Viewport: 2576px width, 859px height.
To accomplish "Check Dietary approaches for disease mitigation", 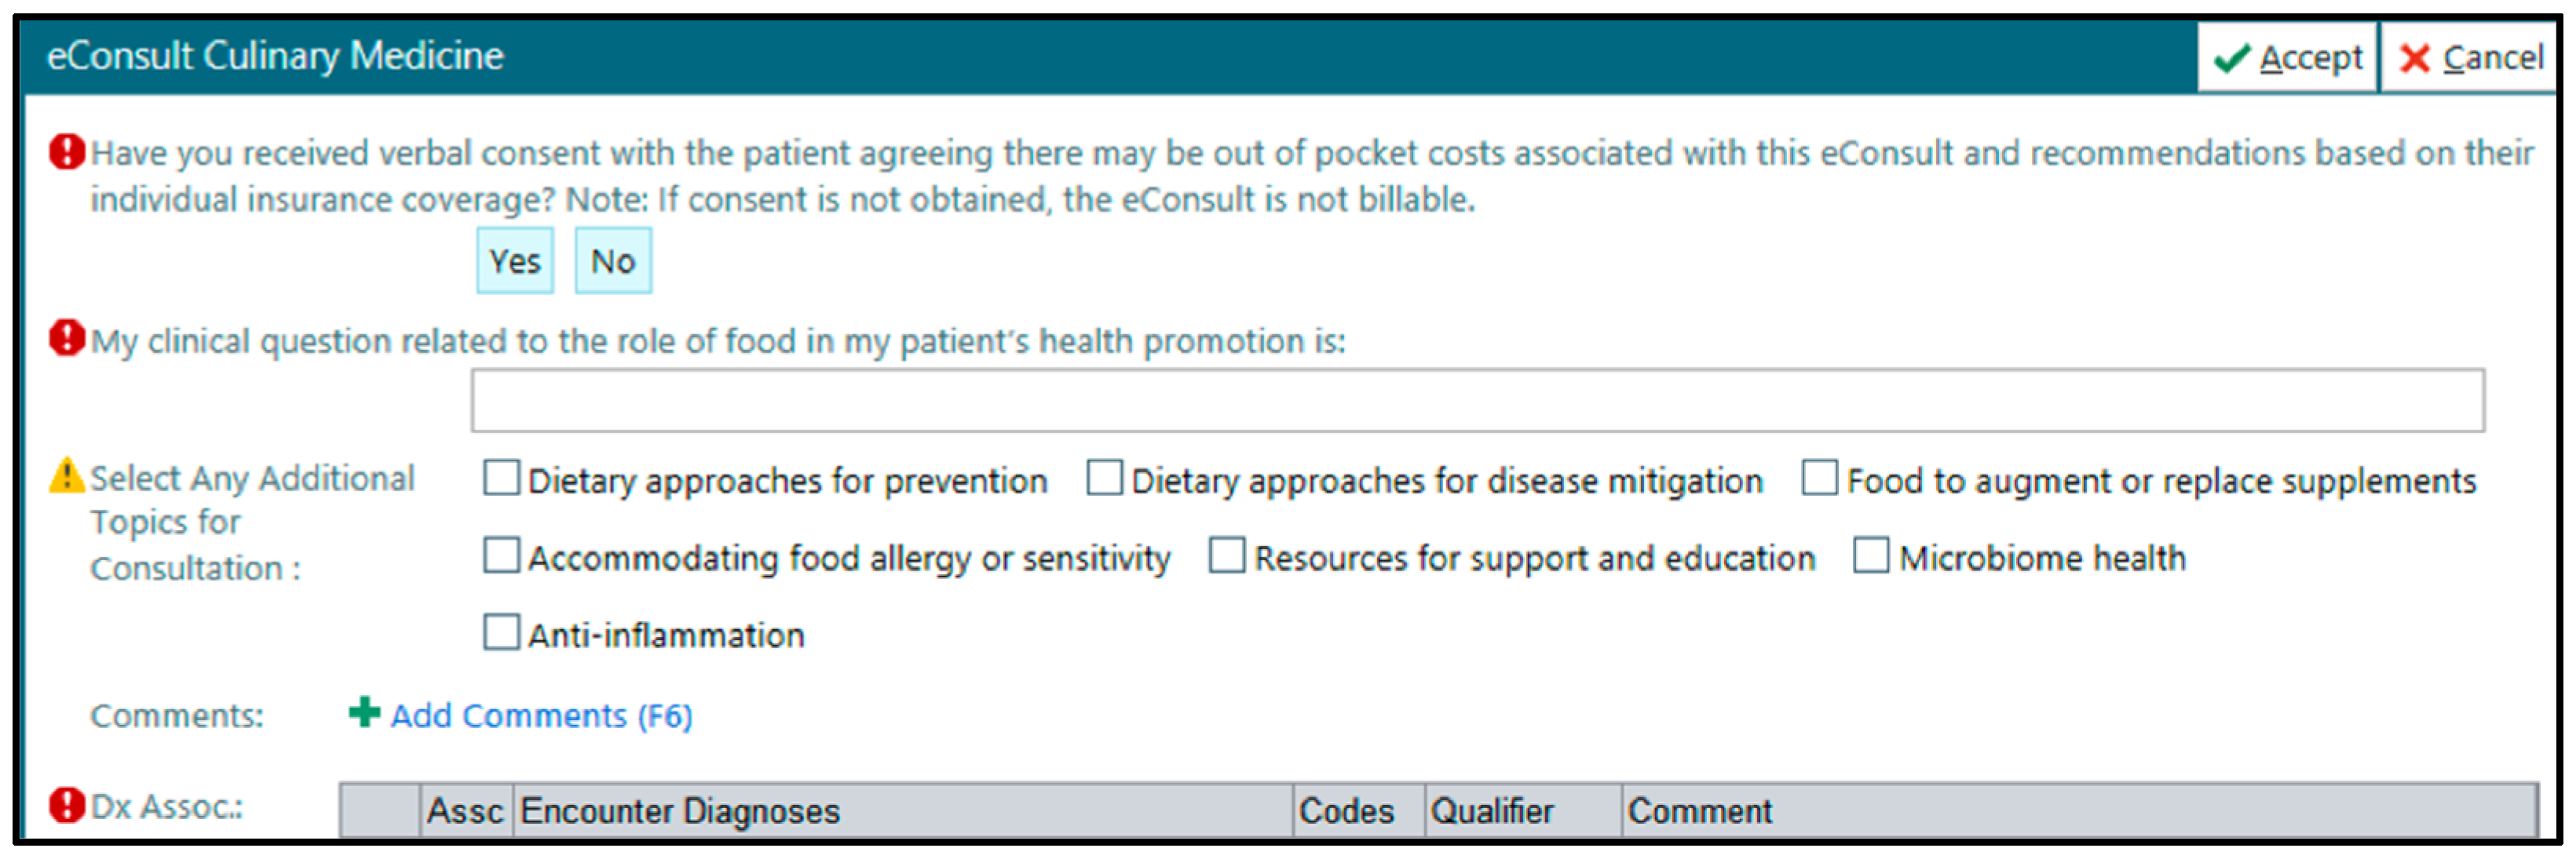I will tap(1104, 479).
